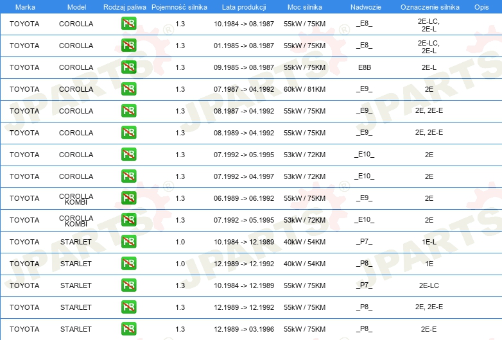Click the petrol icon in the Corolla Kombi 06.1989 row
The height and width of the screenshot is (340, 502).
click(x=128, y=198)
